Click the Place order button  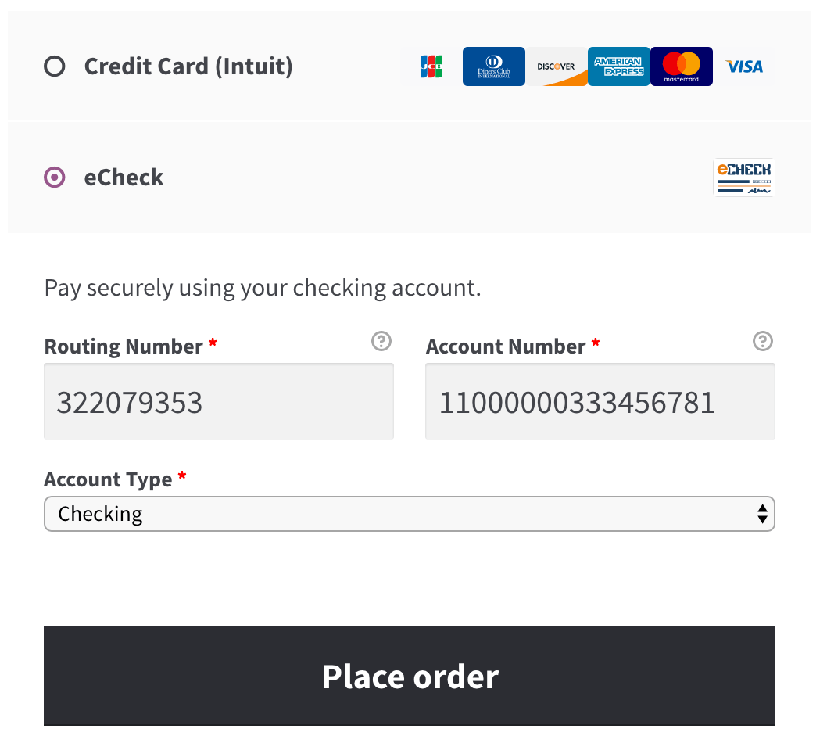(x=410, y=676)
